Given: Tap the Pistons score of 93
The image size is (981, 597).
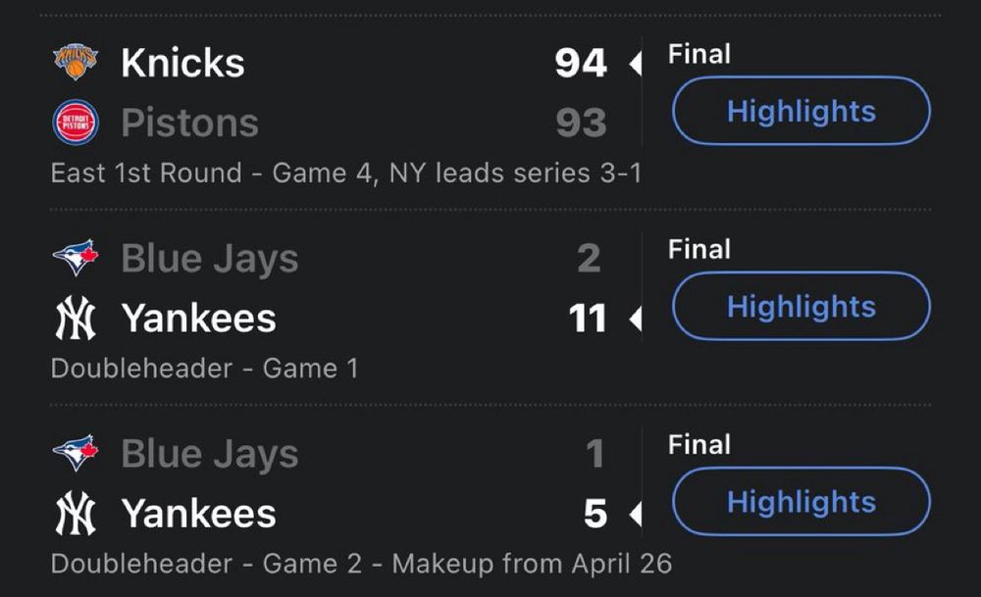Looking at the screenshot, I should (x=581, y=123).
